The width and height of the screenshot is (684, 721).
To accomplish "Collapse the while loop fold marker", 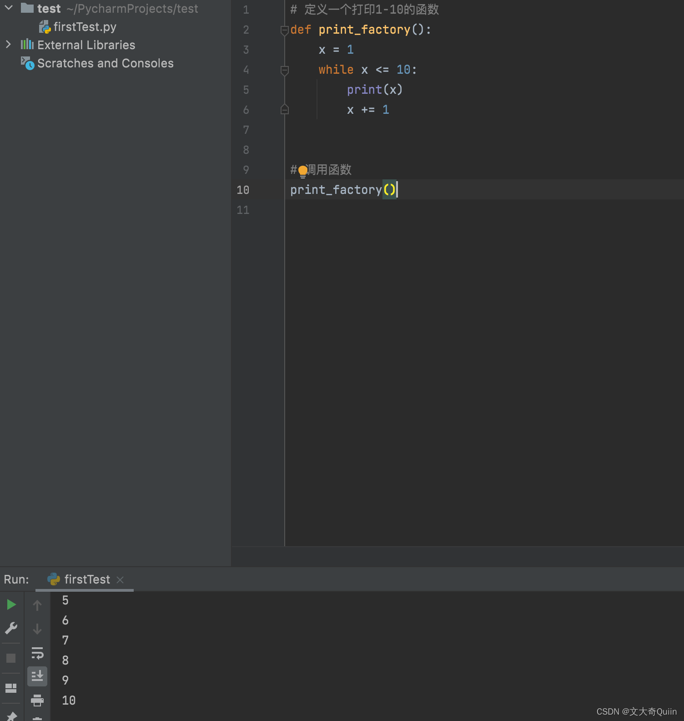I will coord(285,71).
